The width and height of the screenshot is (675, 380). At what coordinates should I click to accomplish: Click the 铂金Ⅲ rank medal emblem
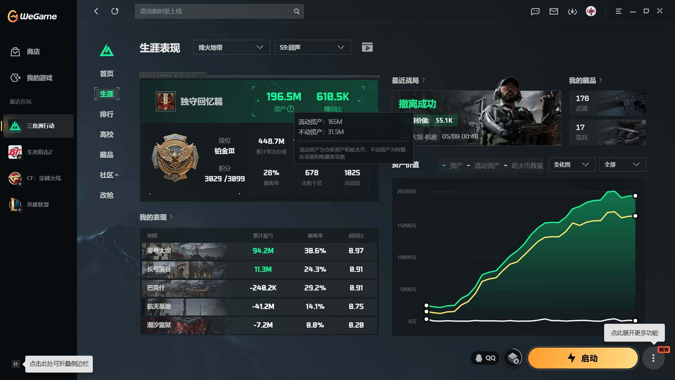point(175,158)
